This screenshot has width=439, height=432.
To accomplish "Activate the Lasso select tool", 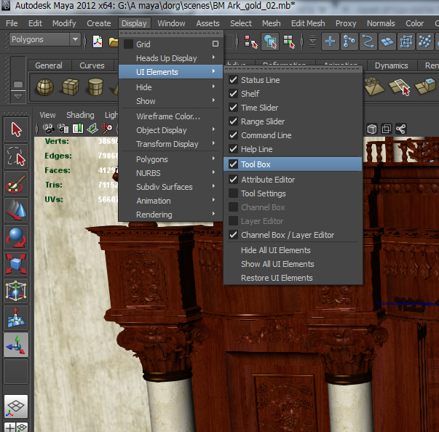I will point(17,157).
